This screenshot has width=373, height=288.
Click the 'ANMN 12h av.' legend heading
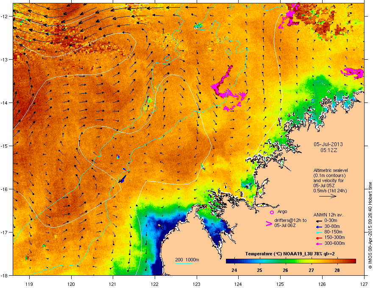328,215
